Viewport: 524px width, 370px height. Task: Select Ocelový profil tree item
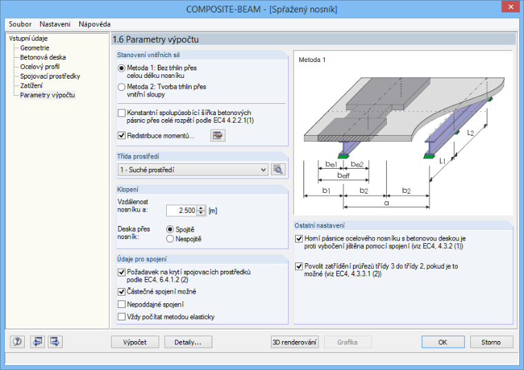40,66
